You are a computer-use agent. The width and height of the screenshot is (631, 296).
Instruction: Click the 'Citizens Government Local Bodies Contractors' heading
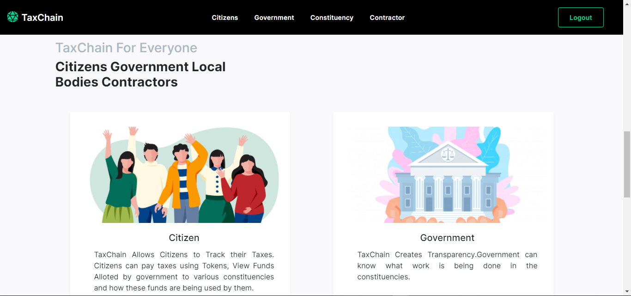[140, 74]
